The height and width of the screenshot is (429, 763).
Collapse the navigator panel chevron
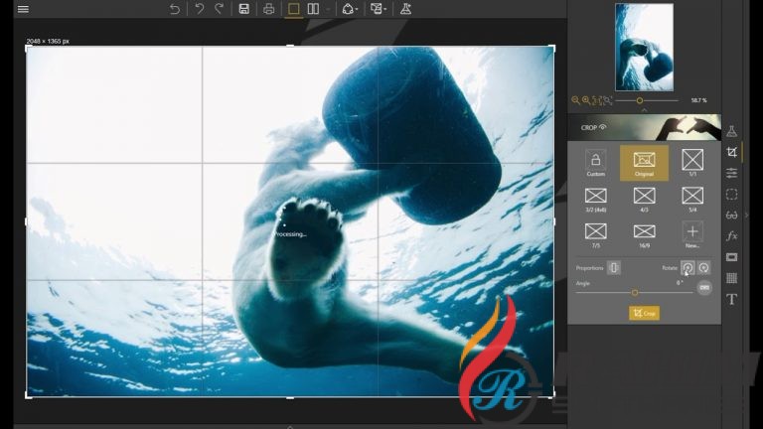coord(644,110)
